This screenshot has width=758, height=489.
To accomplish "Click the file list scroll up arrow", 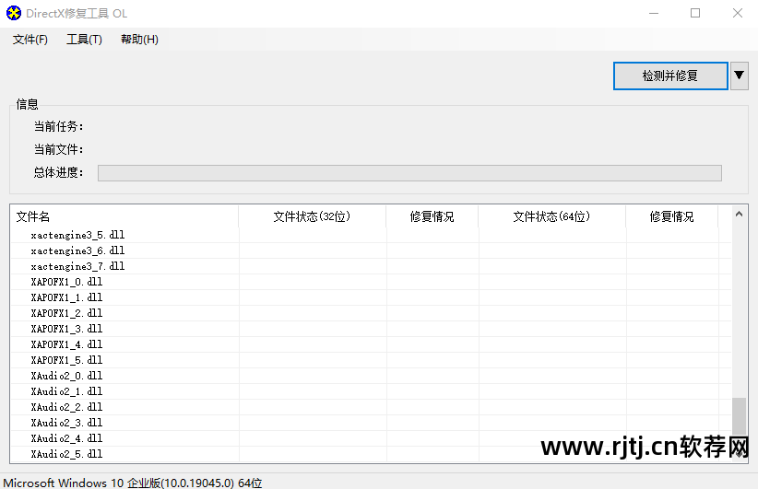I will point(739,214).
